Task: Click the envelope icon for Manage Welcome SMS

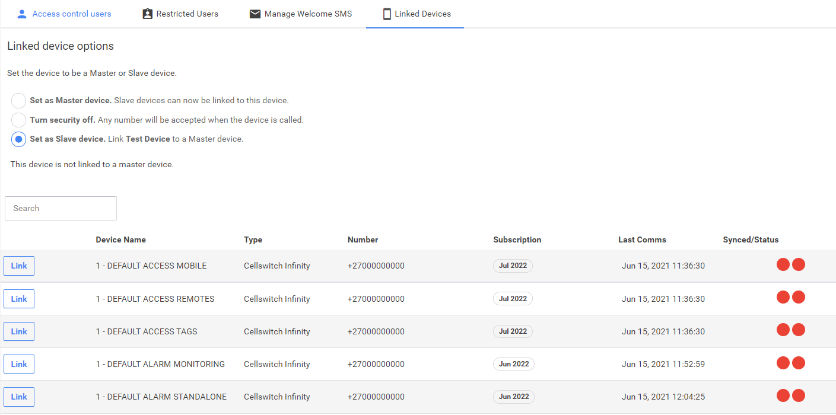Action: (x=255, y=14)
